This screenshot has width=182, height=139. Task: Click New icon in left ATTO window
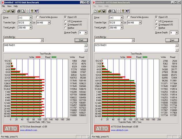pyautogui.click(x=4, y=11)
